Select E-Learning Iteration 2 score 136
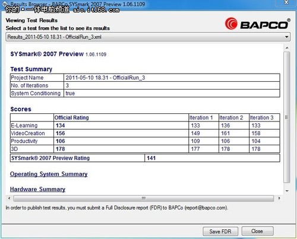The image size is (297, 239). point(226,126)
